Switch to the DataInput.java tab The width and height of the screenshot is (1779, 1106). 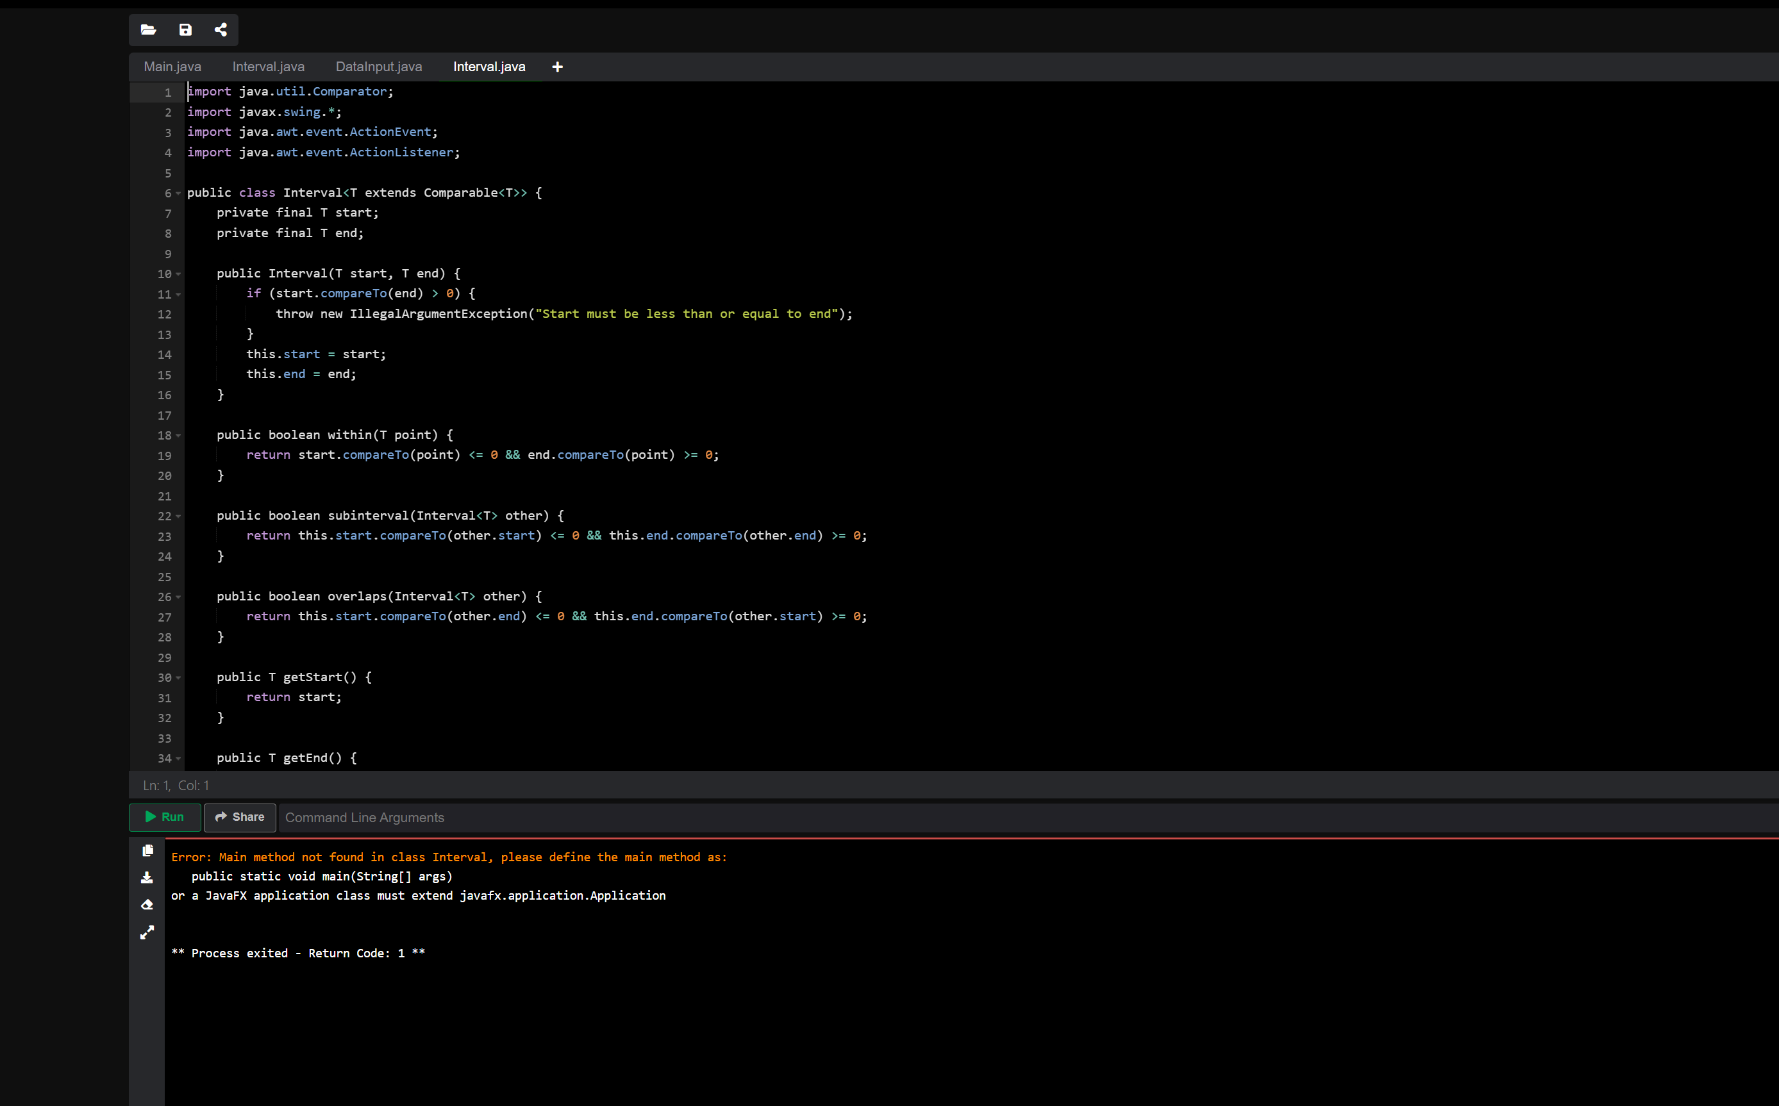378,67
